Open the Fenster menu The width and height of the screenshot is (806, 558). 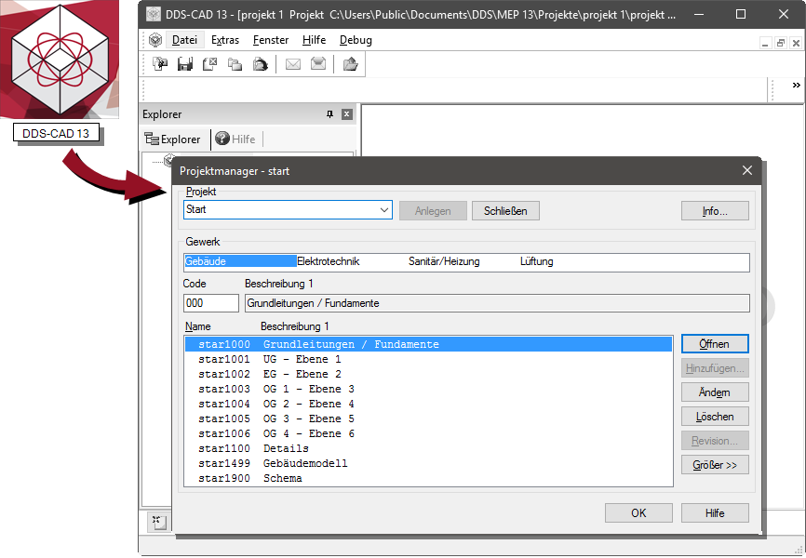[271, 40]
